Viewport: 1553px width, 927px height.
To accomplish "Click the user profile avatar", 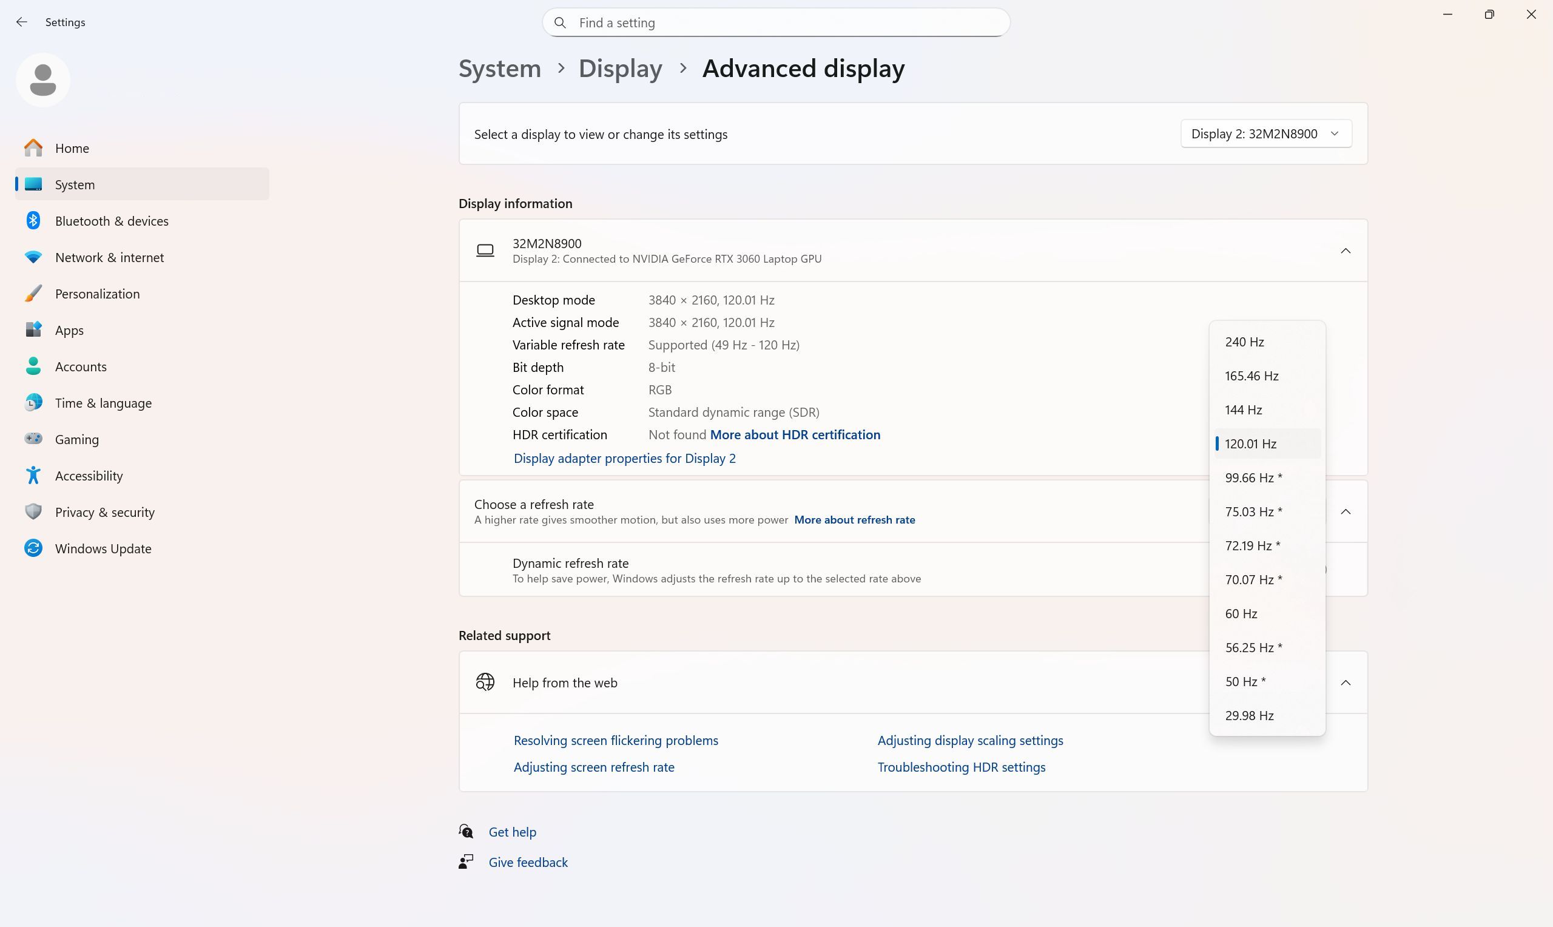I will (43, 80).
